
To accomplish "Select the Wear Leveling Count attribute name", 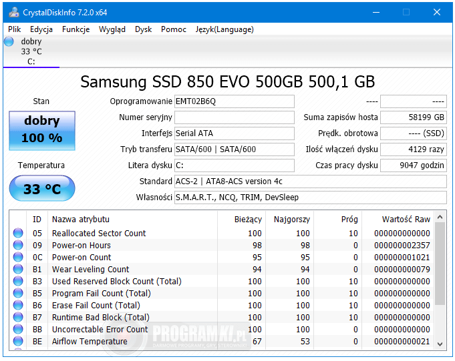I will tap(91, 270).
